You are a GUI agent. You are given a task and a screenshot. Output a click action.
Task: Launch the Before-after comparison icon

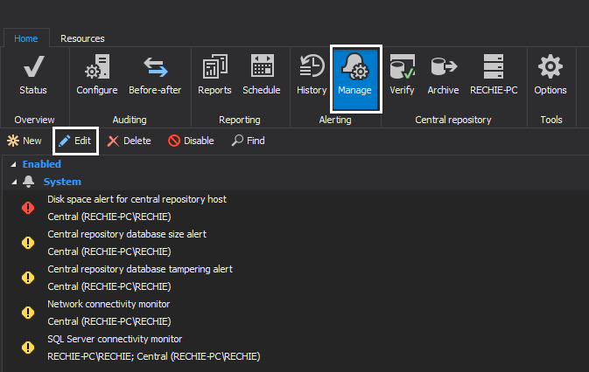point(156,67)
